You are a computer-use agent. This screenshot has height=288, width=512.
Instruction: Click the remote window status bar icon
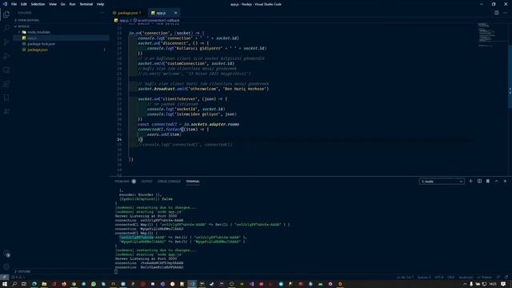click(x=4, y=277)
